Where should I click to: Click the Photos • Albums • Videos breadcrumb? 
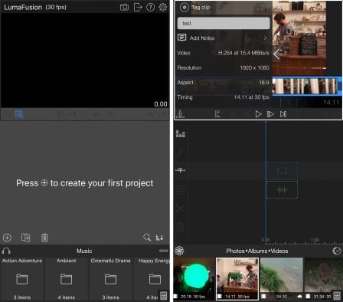click(257, 251)
